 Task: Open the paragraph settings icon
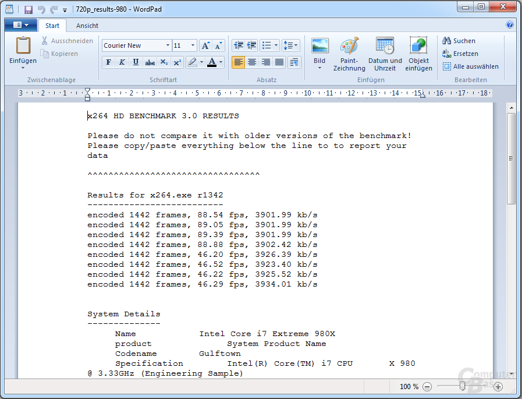[x=294, y=62]
